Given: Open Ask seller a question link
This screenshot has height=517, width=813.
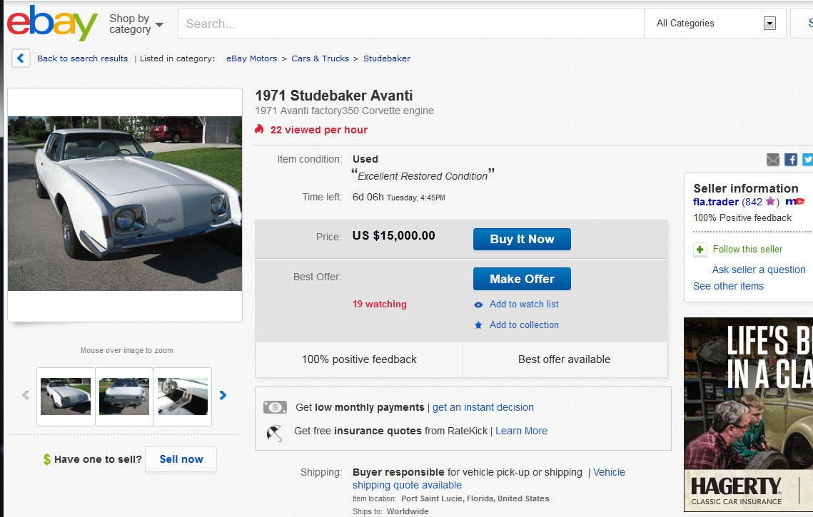Looking at the screenshot, I should tap(759, 270).
